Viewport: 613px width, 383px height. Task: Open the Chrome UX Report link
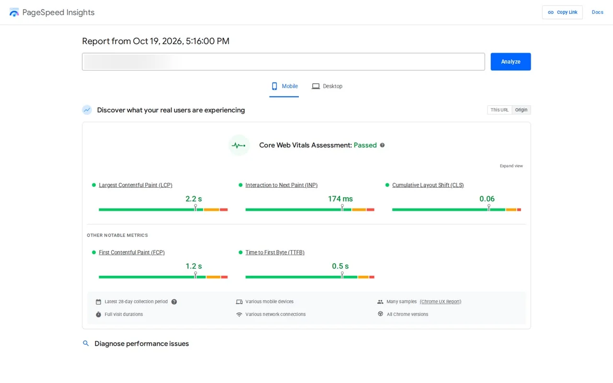coord(441,302)
